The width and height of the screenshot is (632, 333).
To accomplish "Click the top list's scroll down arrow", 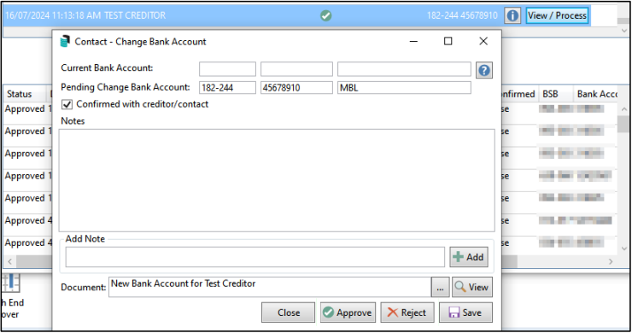I will (624, 31).
